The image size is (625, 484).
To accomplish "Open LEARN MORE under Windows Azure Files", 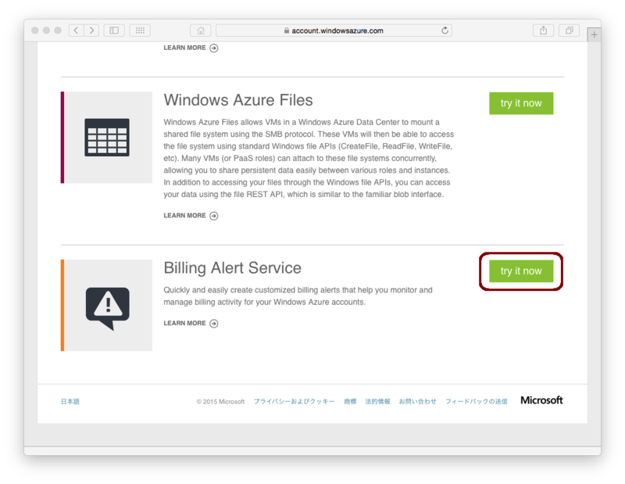I will click(x=191, y=216).
